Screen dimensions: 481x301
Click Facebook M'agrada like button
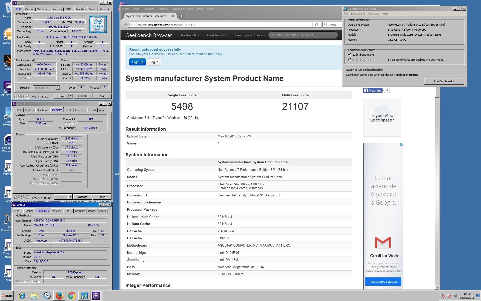click(x=373, y=91)
